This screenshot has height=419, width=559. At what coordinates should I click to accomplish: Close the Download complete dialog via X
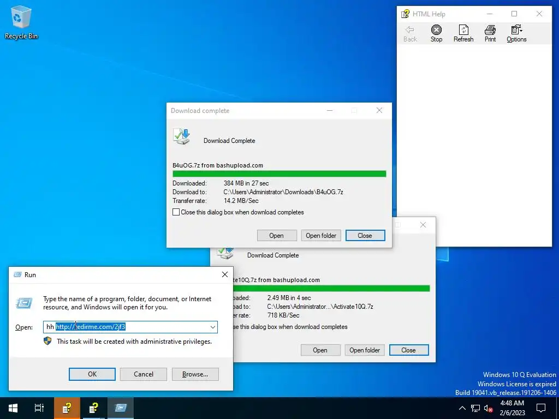[379, 110]
